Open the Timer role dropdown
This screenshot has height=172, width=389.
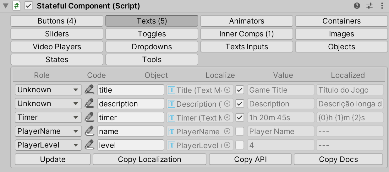pyautogui.click(x=48, y=118)
